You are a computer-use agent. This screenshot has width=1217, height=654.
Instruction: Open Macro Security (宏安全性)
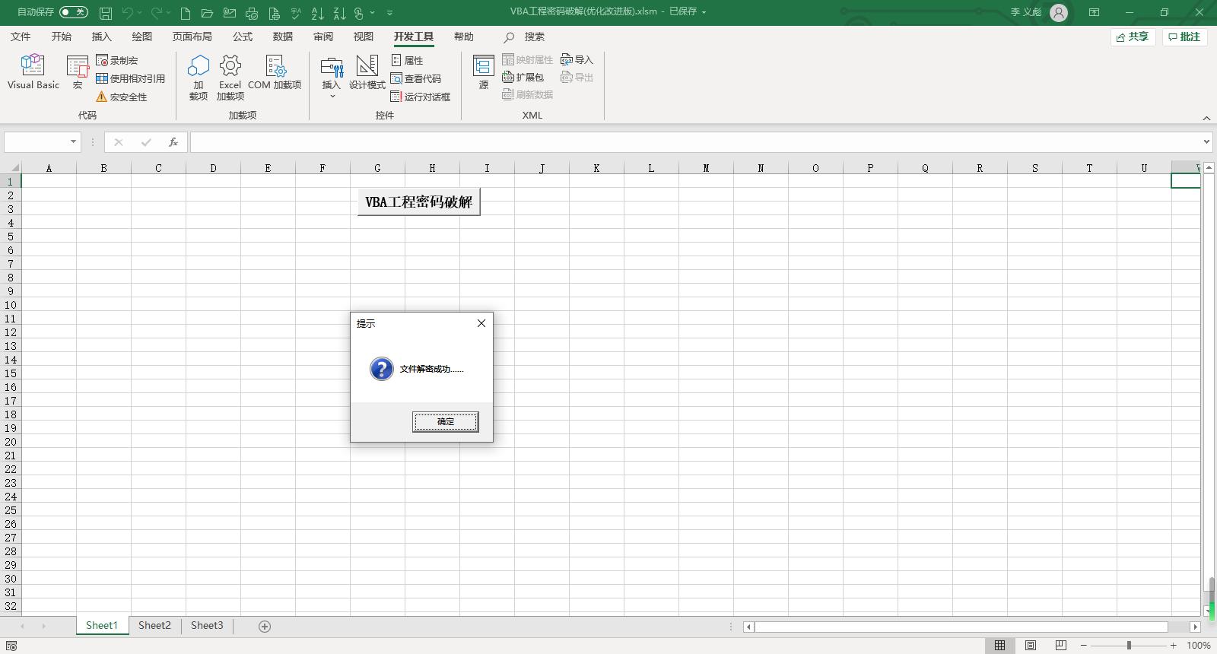[122, 97]
